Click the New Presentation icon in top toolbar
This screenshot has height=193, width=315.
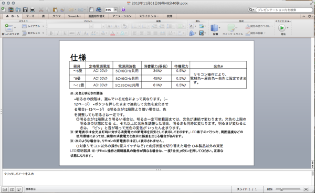tap(4, 9)
